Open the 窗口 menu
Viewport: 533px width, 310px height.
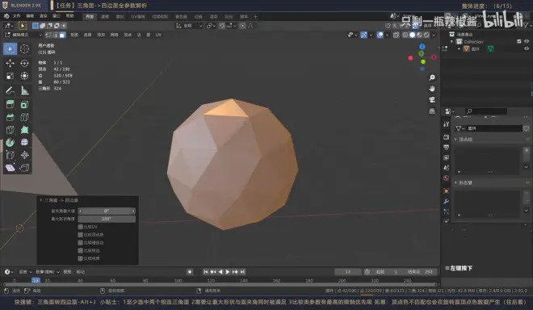point(57,16)
